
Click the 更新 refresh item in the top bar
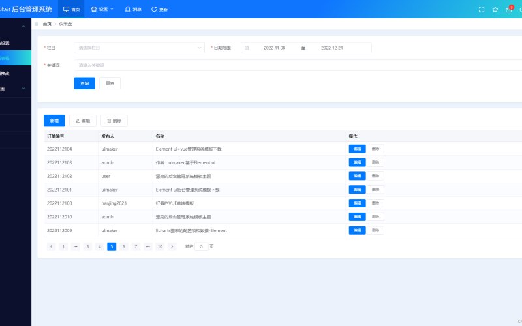[159, 9]
